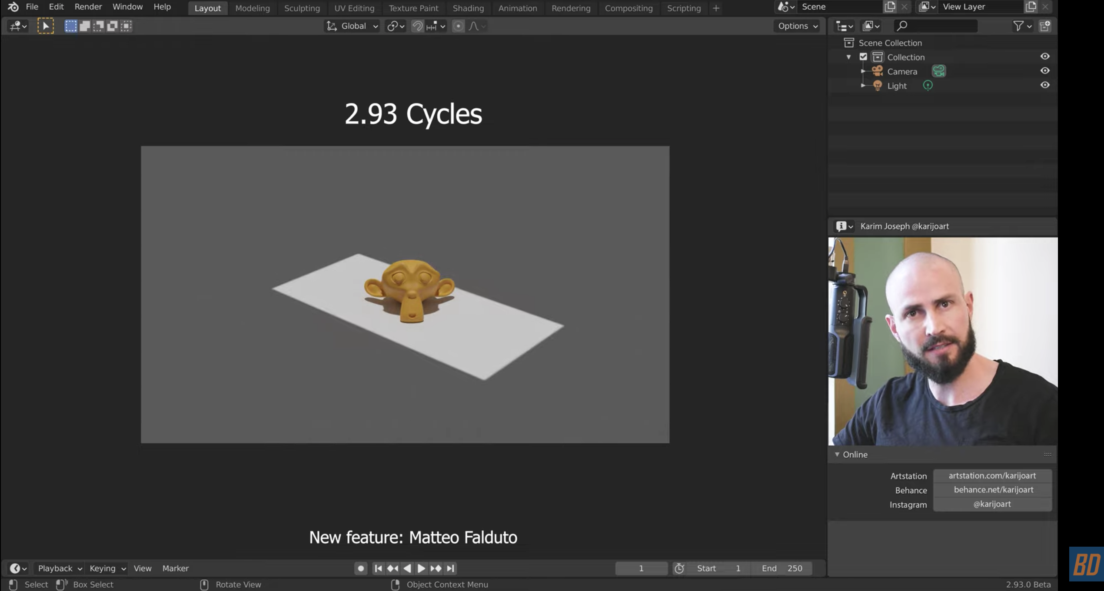Click the Light data icon

point(928,86)
